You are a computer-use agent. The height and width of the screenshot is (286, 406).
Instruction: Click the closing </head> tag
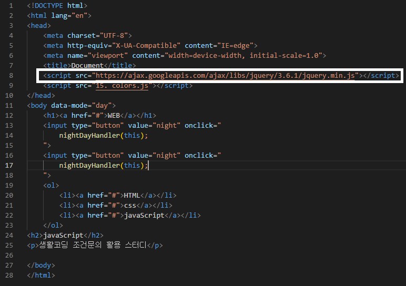pos(41,96)
